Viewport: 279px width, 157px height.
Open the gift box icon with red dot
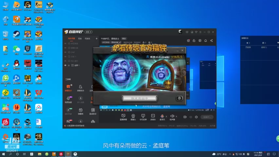pyautogui.click(x=188, y=40)
